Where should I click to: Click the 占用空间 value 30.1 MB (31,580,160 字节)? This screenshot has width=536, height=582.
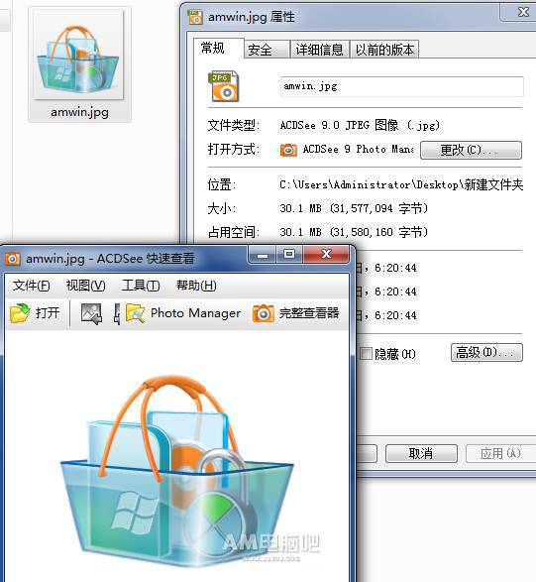tap(354, 232)
